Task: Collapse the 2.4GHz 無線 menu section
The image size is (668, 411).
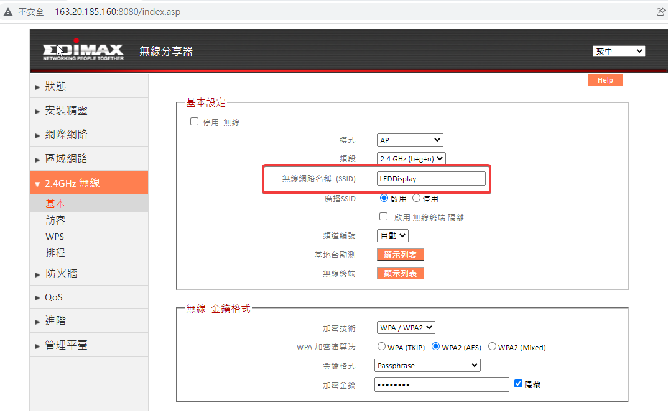Action: pos(89,183)
